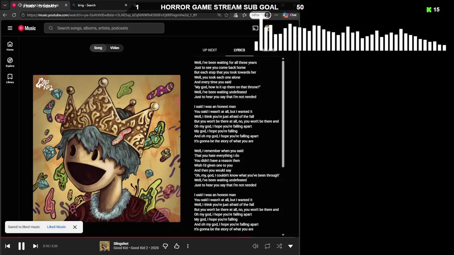Click the cast to device icon

[255, 28]
